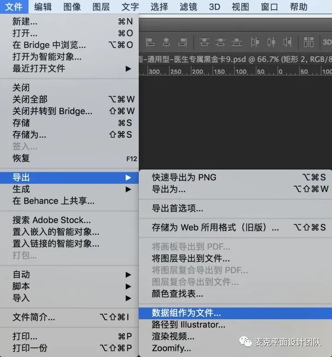The width and height of the screenshot is (332, 357).
Task: Click the distribute vertical centers icon
Action: 220,42
